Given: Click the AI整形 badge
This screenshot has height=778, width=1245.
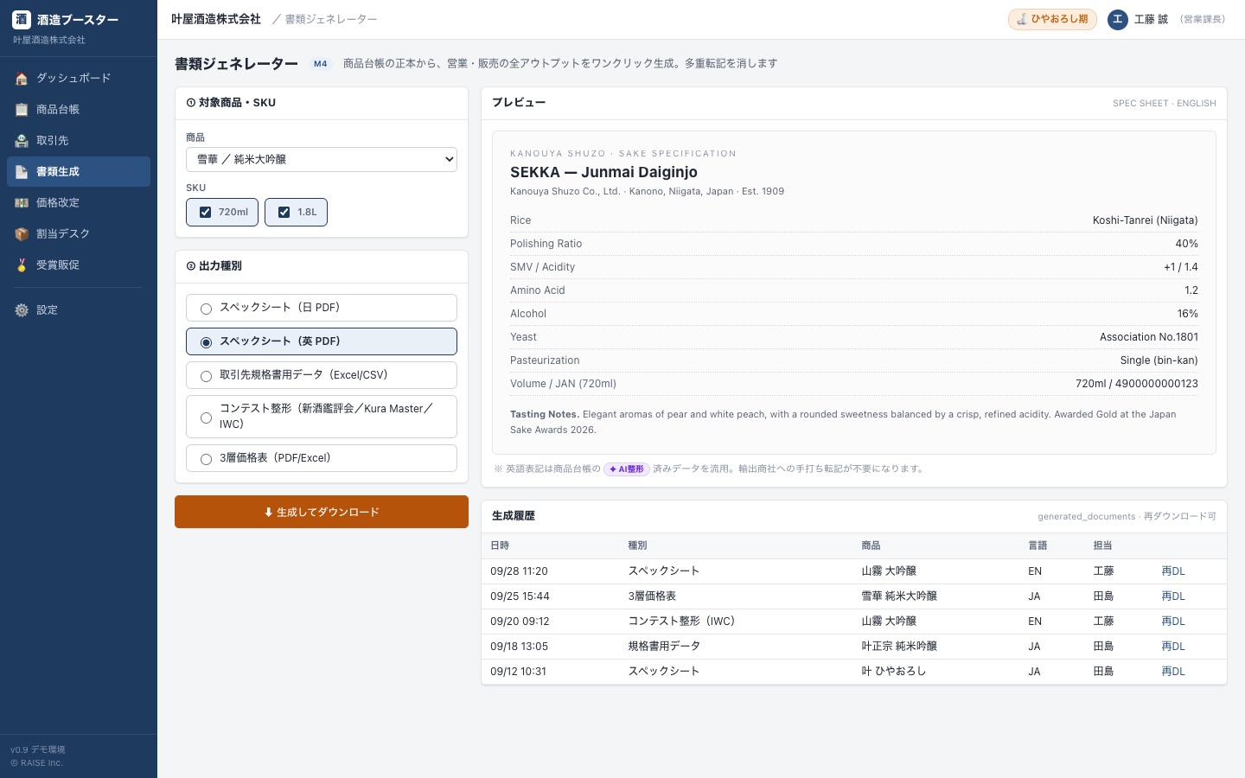Looking at the screenshot, I should [x=627, y=469].
